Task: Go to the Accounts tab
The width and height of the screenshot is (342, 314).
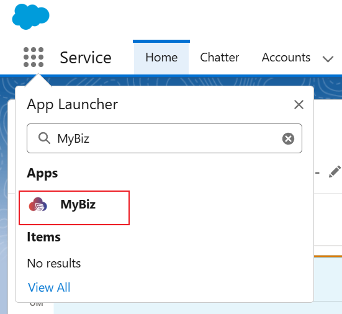Action: click(286, 58)
